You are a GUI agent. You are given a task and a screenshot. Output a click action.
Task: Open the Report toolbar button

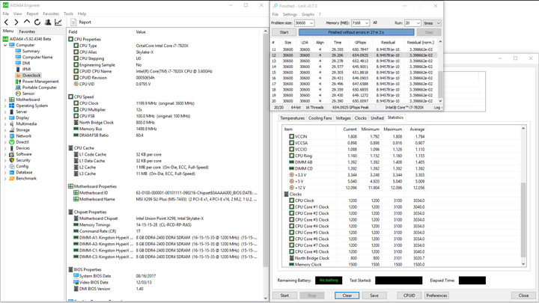coord(81,22)
